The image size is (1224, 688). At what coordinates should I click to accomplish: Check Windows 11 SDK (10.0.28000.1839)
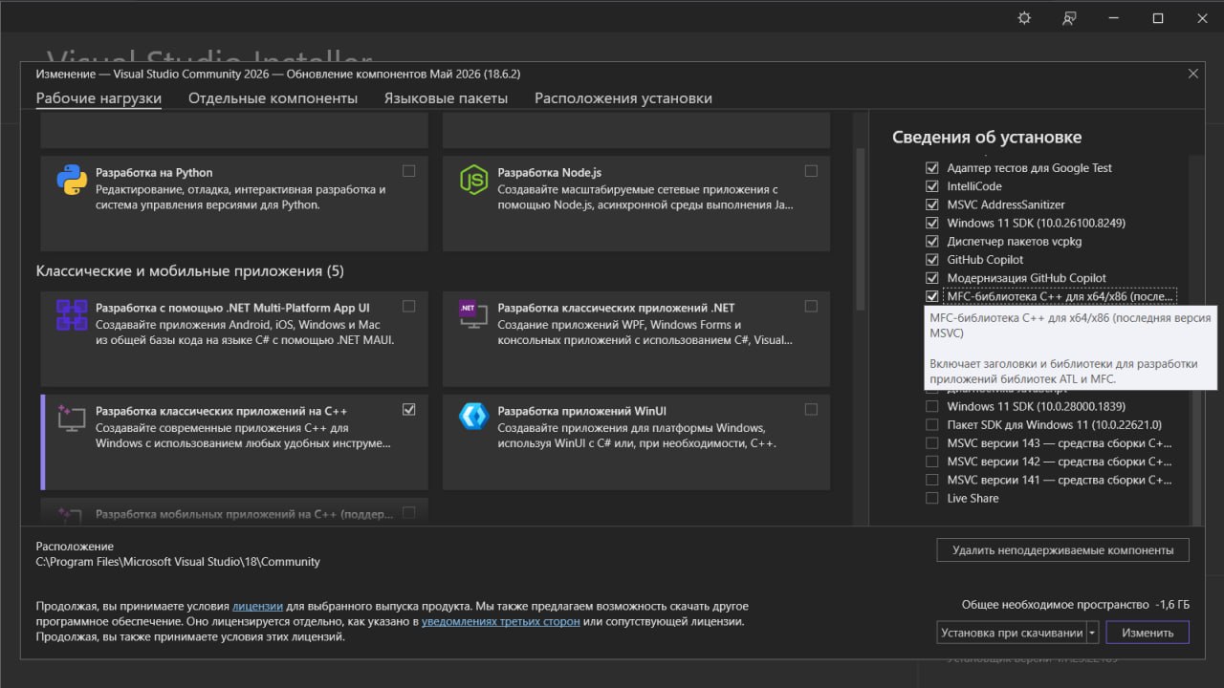(x=932, y=407)
